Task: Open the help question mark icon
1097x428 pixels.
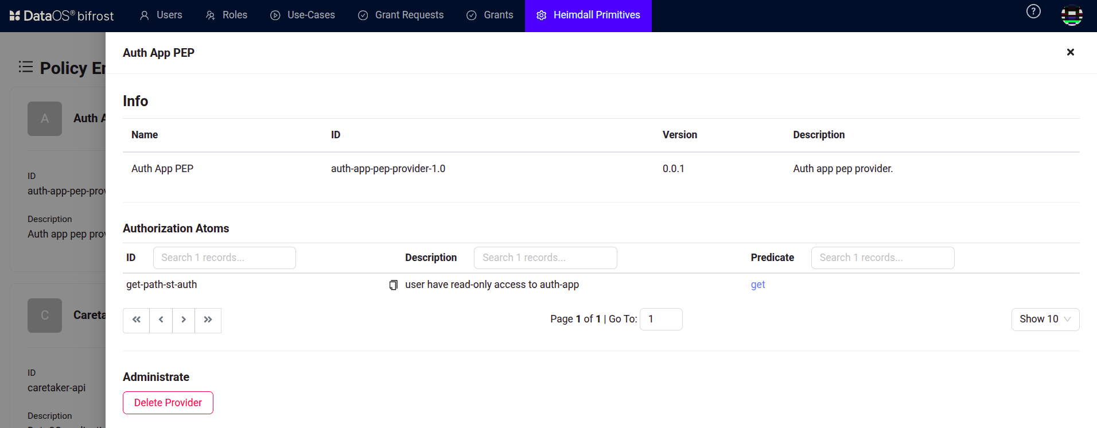Action: (1033, 11)
